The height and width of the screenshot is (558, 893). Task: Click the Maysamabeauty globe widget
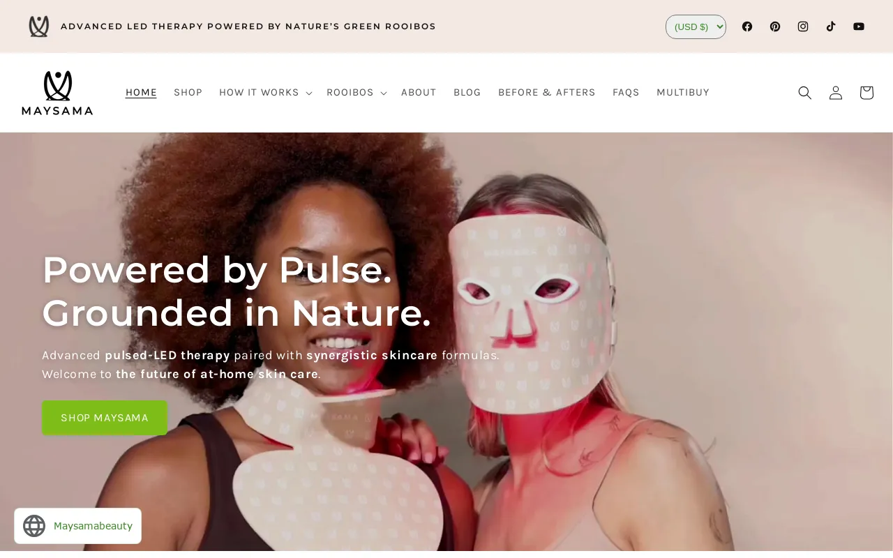click(77, 526)
